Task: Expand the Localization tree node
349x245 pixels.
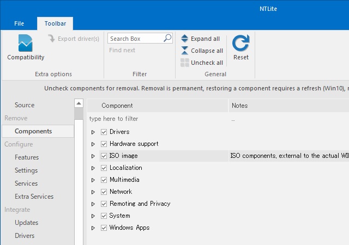Action: [93, 168]
